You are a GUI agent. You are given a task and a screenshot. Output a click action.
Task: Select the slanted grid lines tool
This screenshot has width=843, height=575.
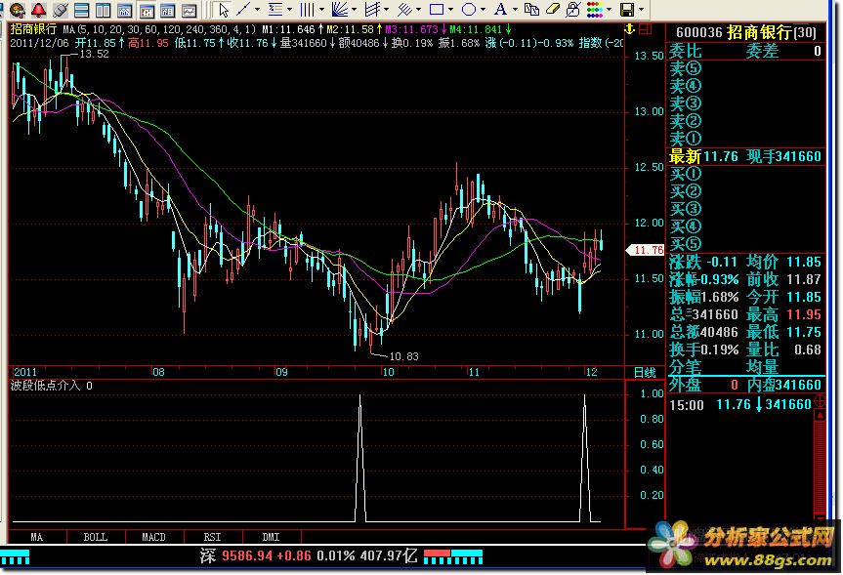pyautogui.click(x=372, y=9)
